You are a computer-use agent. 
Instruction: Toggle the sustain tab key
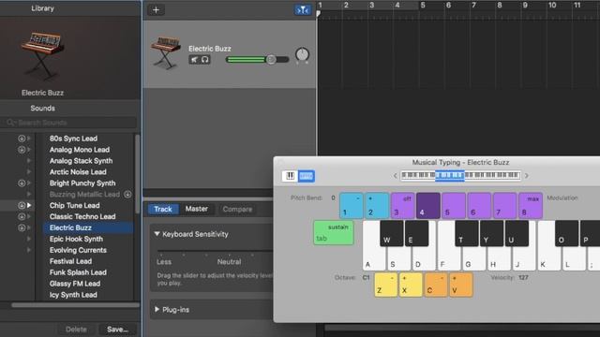coord(334,232)
